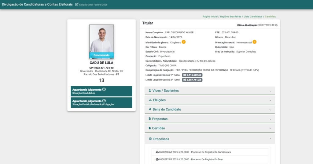This screenshot has width=313, height=164.
Task: Open Processo De Registro Do Drap row
Action: click(x=210, y=159)
